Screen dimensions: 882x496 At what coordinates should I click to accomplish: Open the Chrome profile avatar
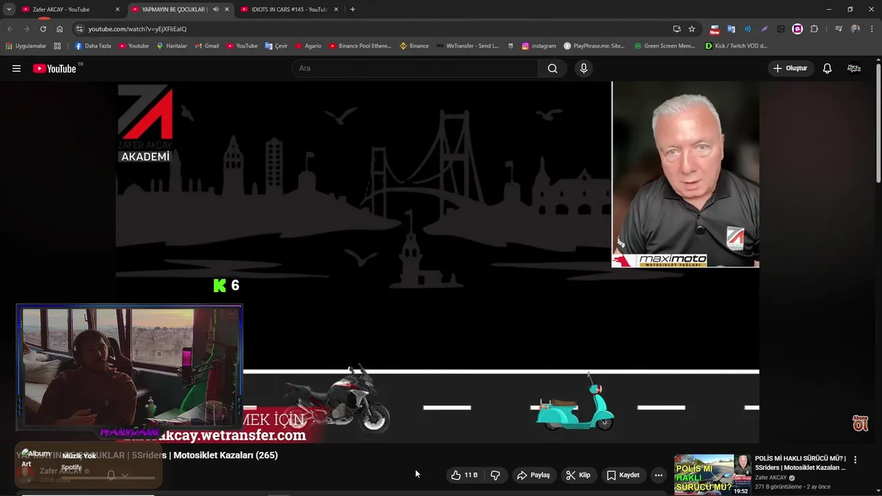point(855,29)
